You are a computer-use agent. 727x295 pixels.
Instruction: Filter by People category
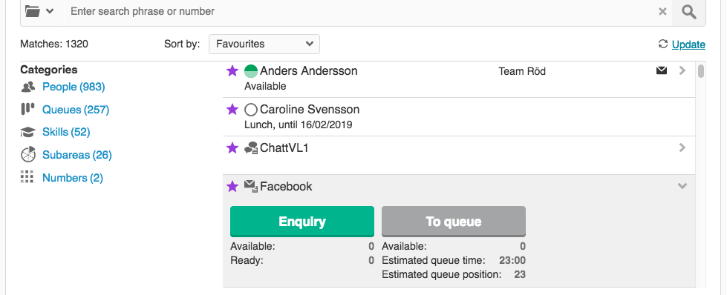[74, 87]
